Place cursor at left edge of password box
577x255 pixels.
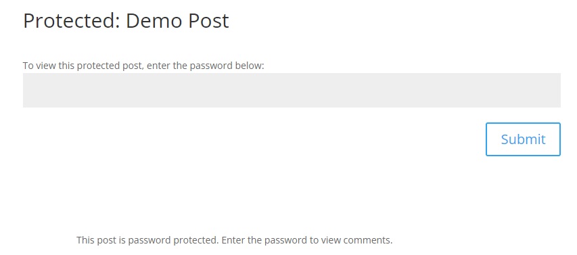point(26,90)
